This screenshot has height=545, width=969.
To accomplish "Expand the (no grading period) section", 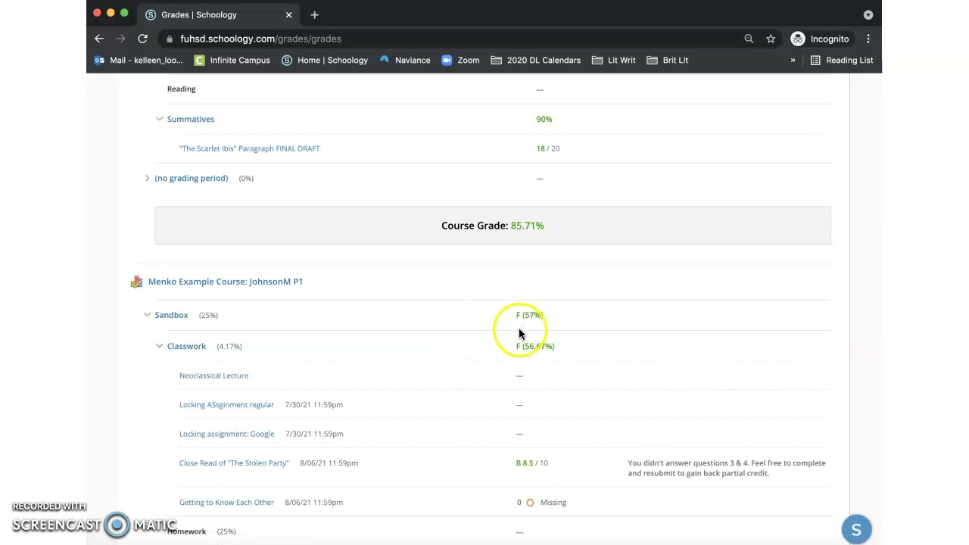I will (147, 178).
